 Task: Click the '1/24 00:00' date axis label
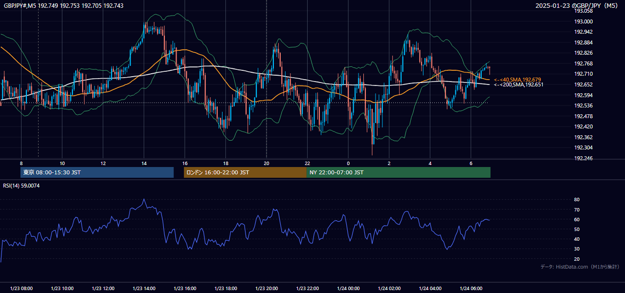pos(348,289)
